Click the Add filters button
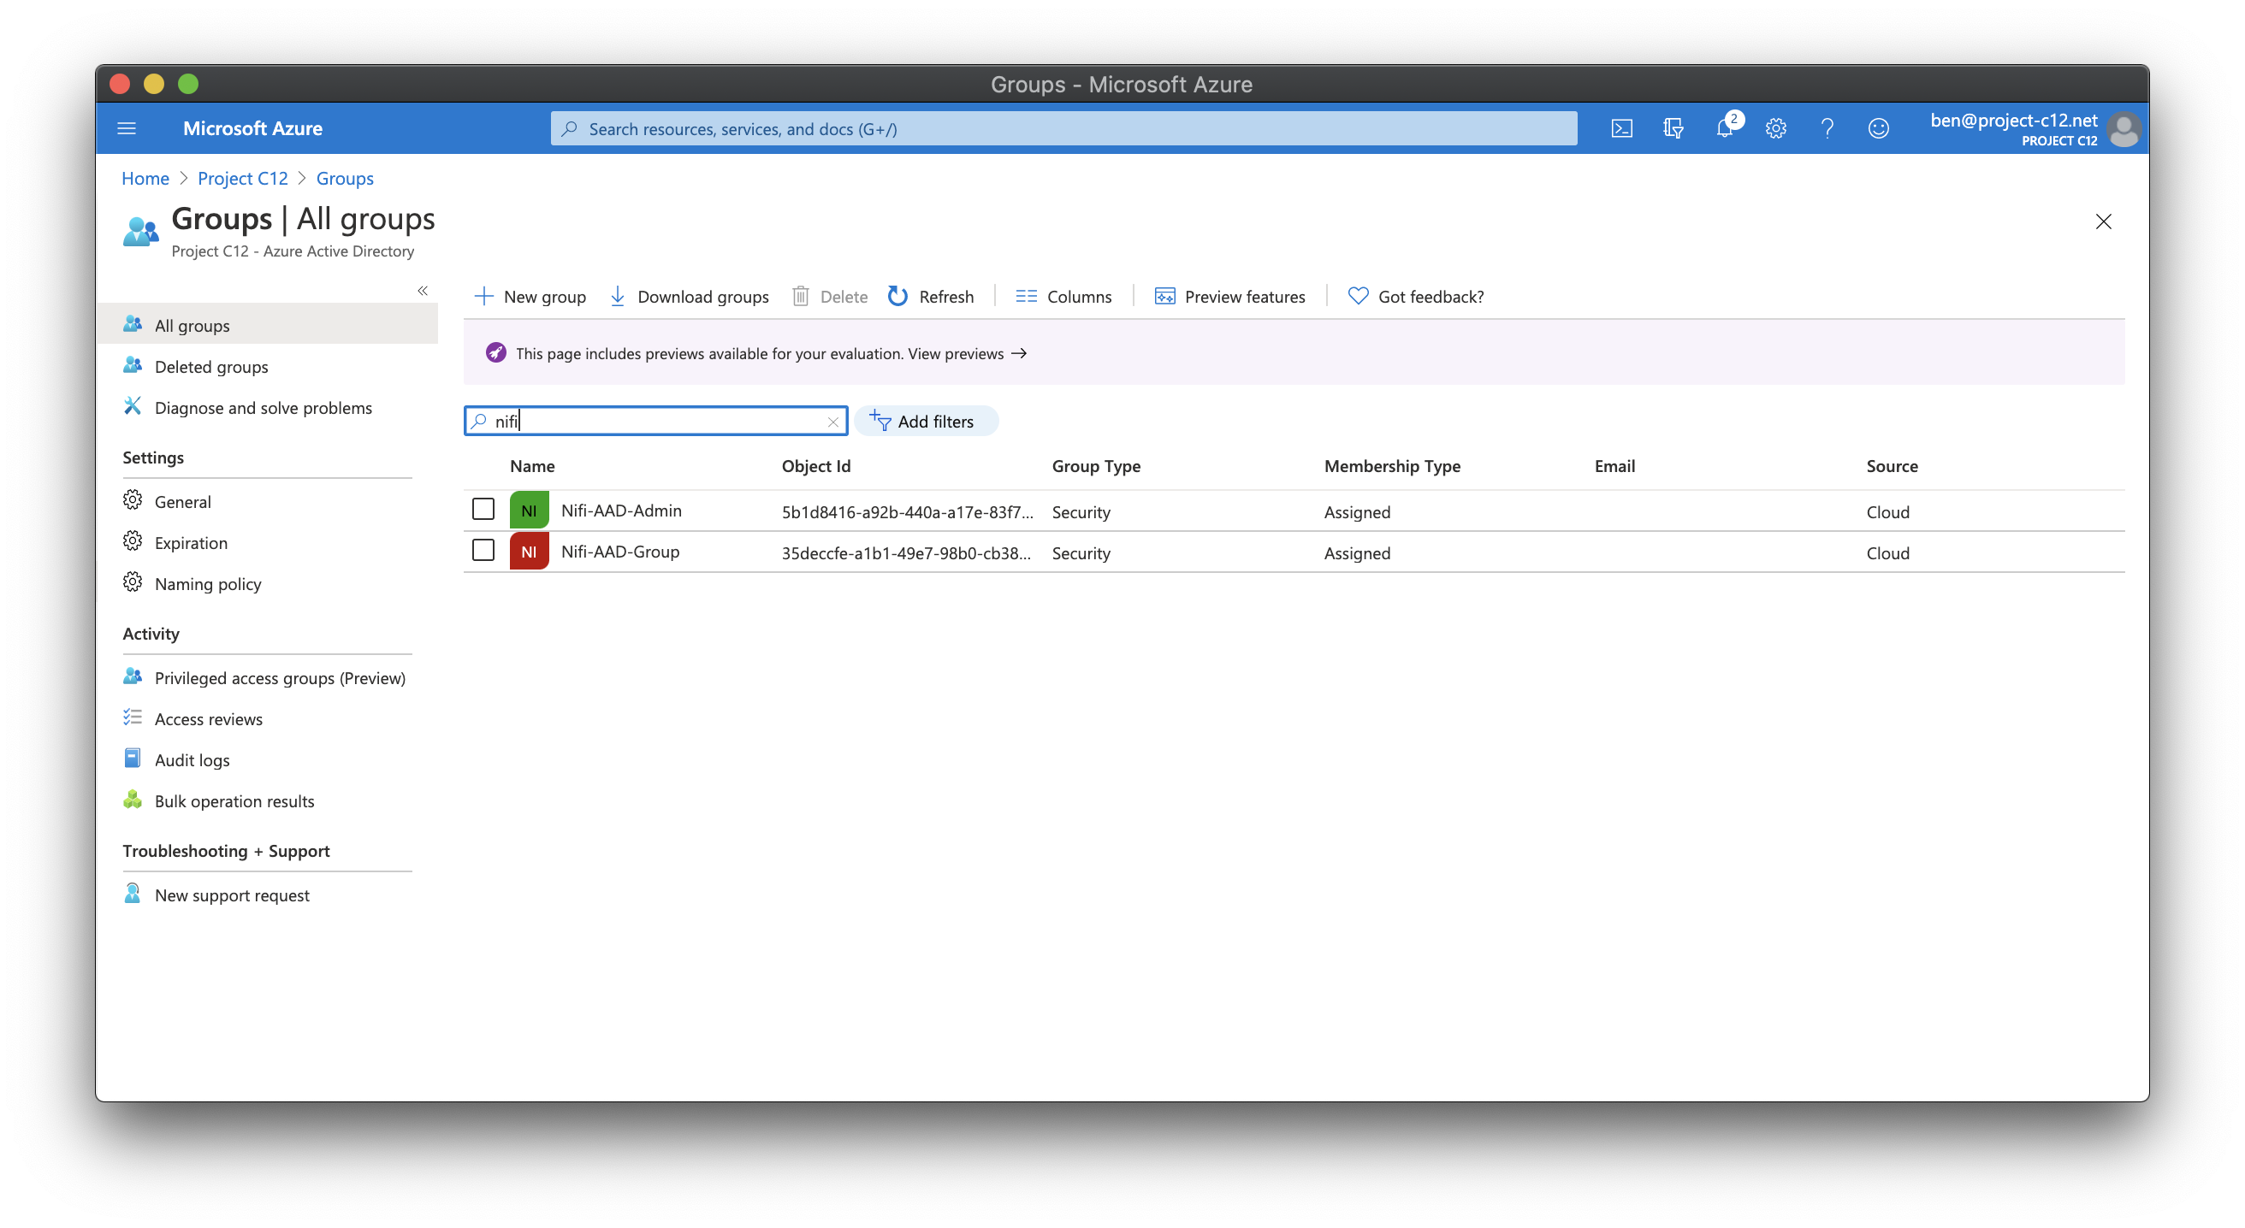The height and width of the screenshot is (1228, 2245). point(925,422)
